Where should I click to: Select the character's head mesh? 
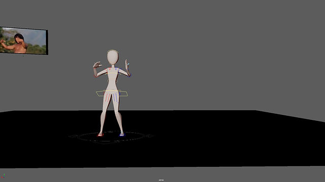[x=113, y=57]
